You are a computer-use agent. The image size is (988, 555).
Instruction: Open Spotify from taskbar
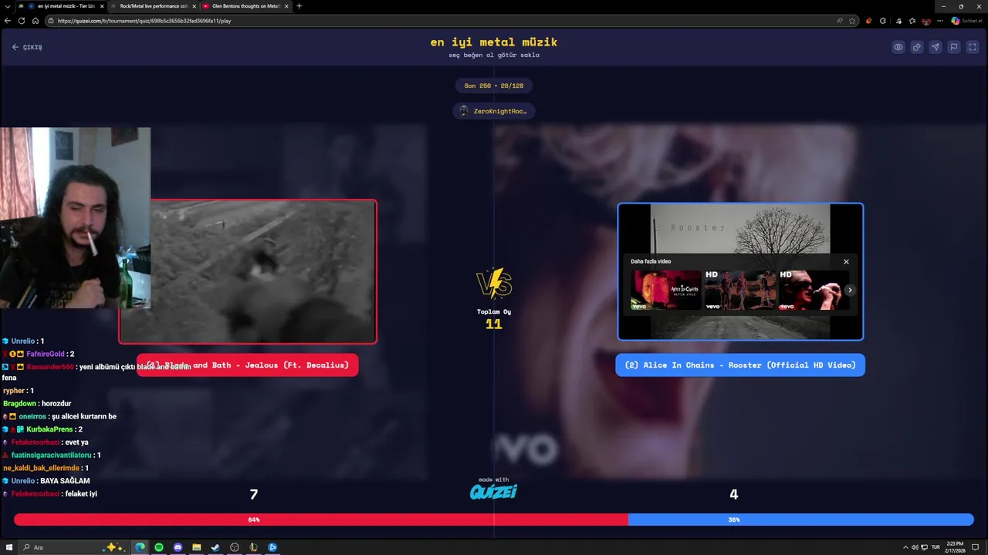159,547
